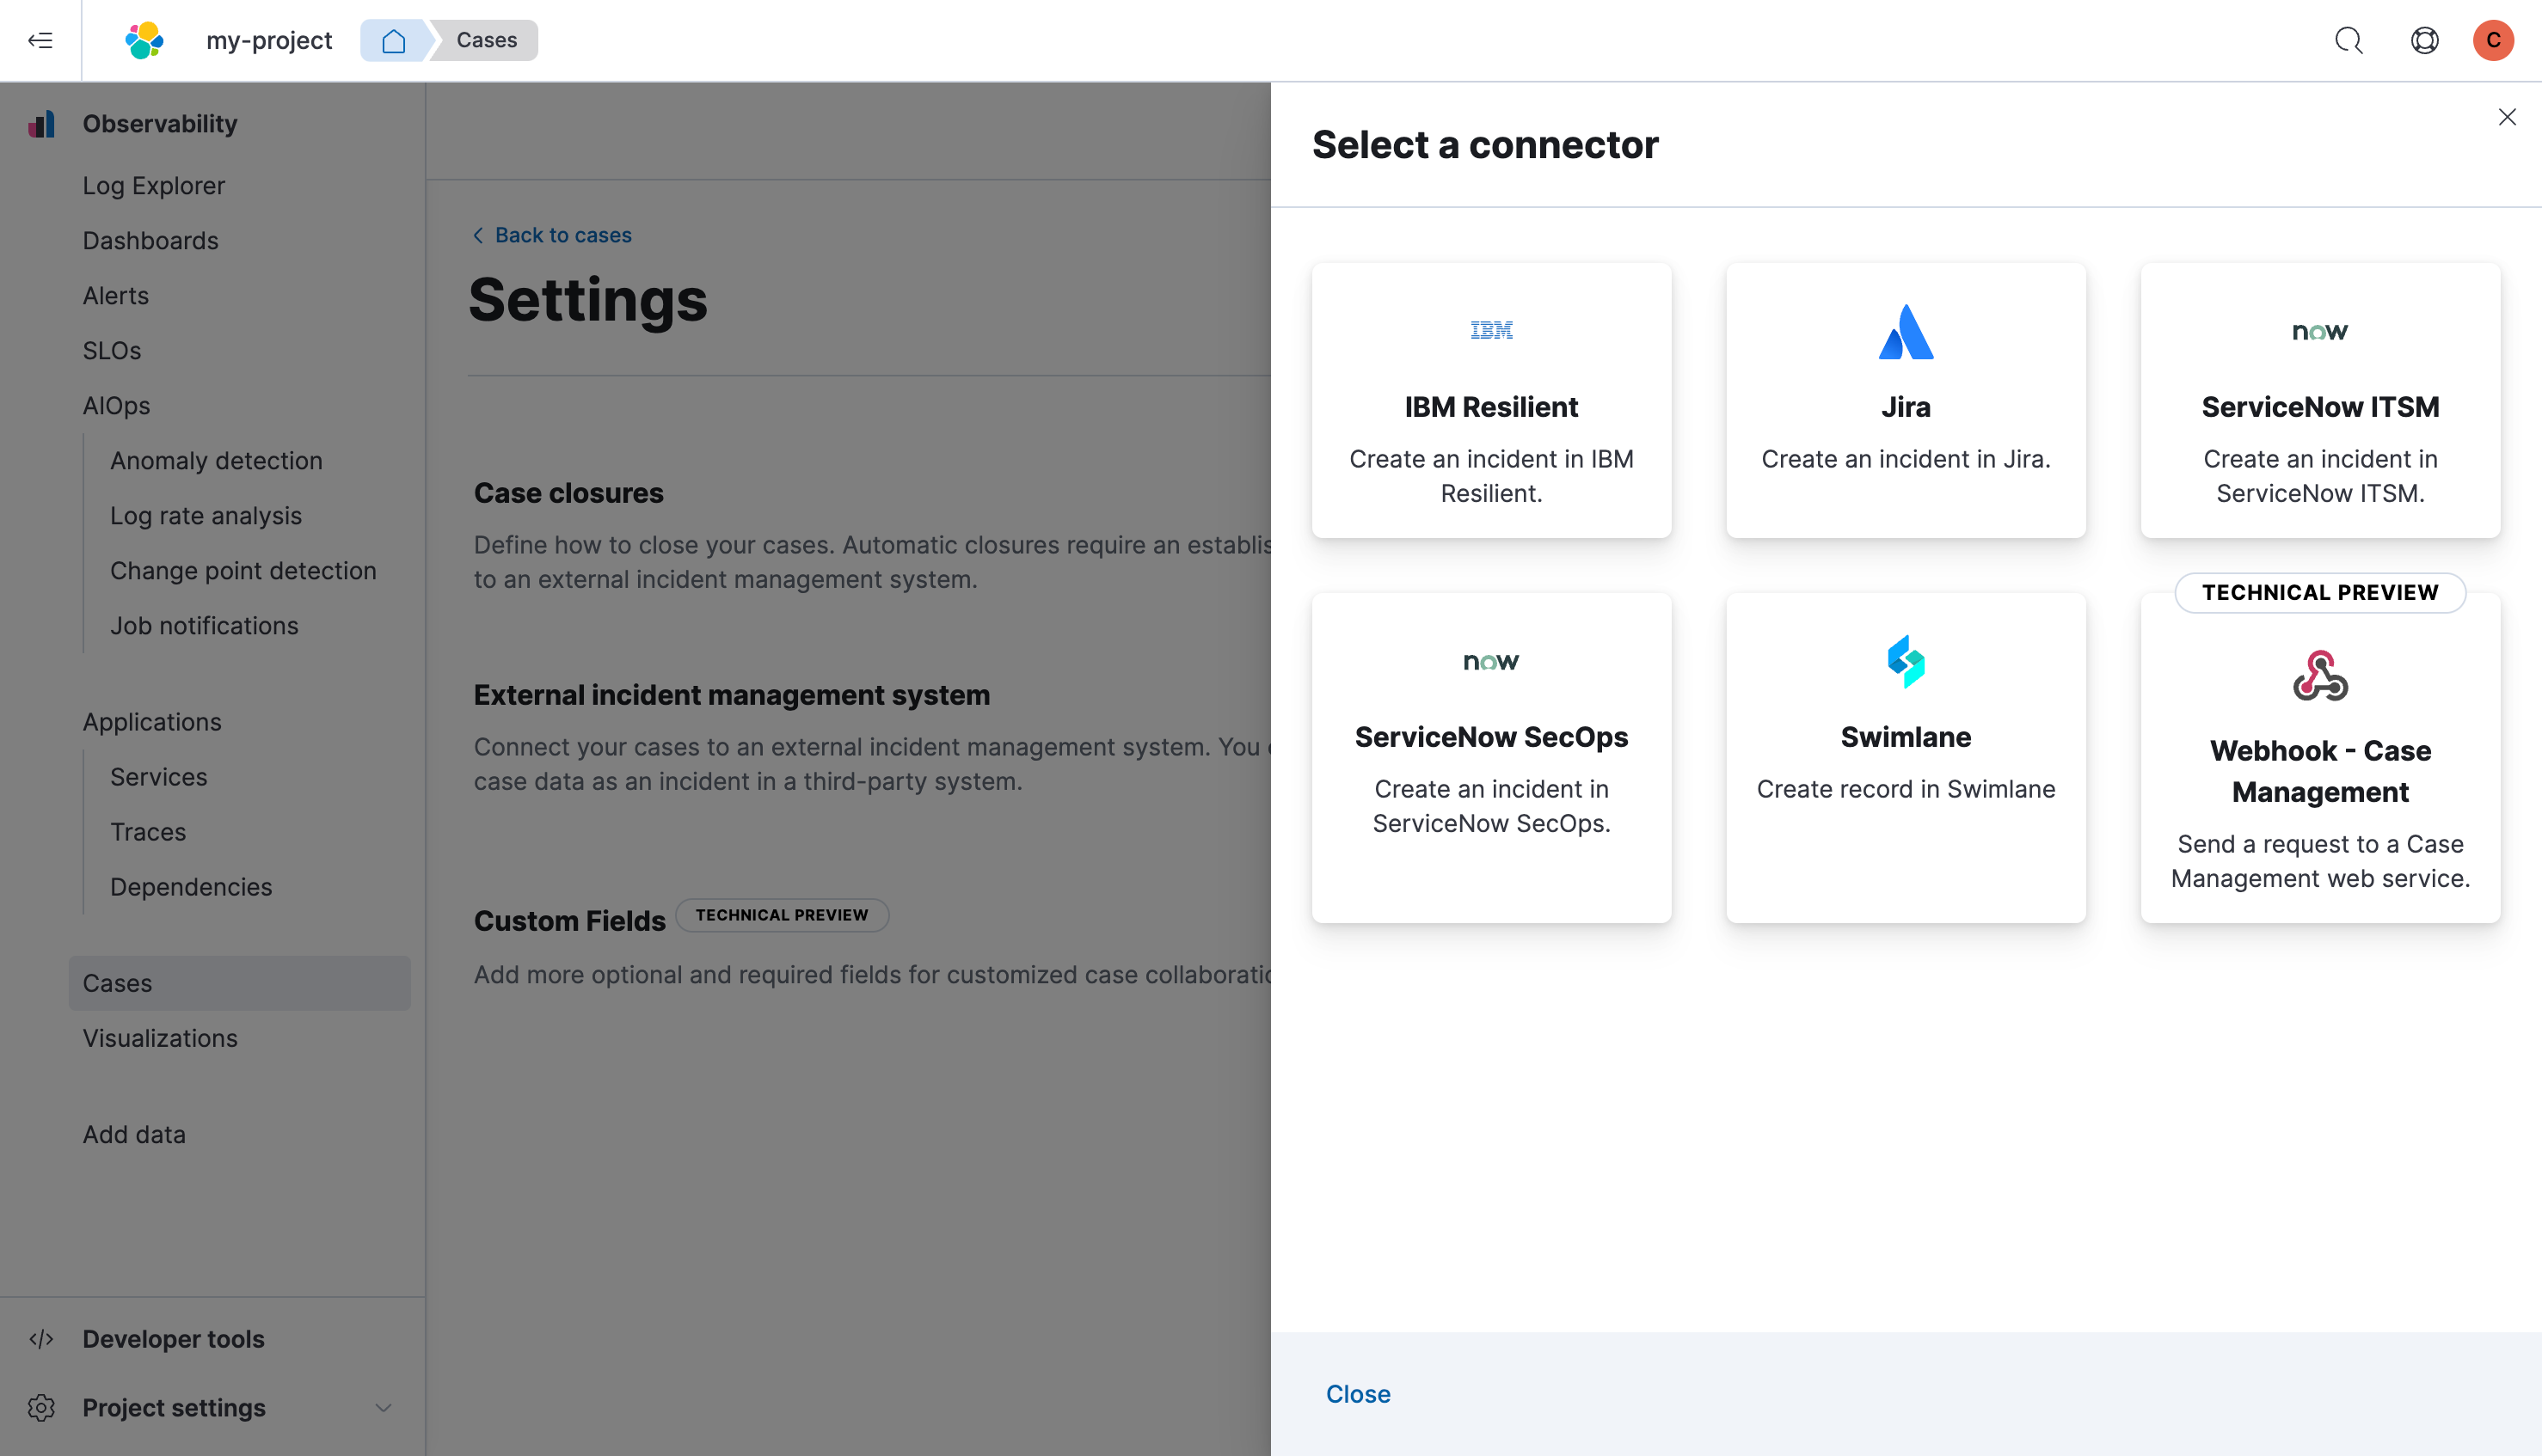The width and height of the screenshot is (2542, 1456).
Task: Click the Cases breadcrumb
Action: click(x=486, y=40)
